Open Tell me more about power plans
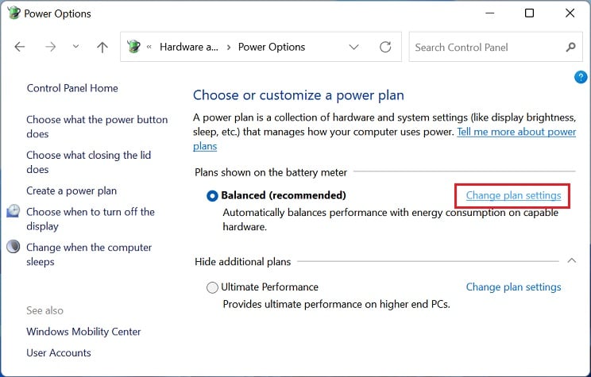 click(x=516, y=132)
